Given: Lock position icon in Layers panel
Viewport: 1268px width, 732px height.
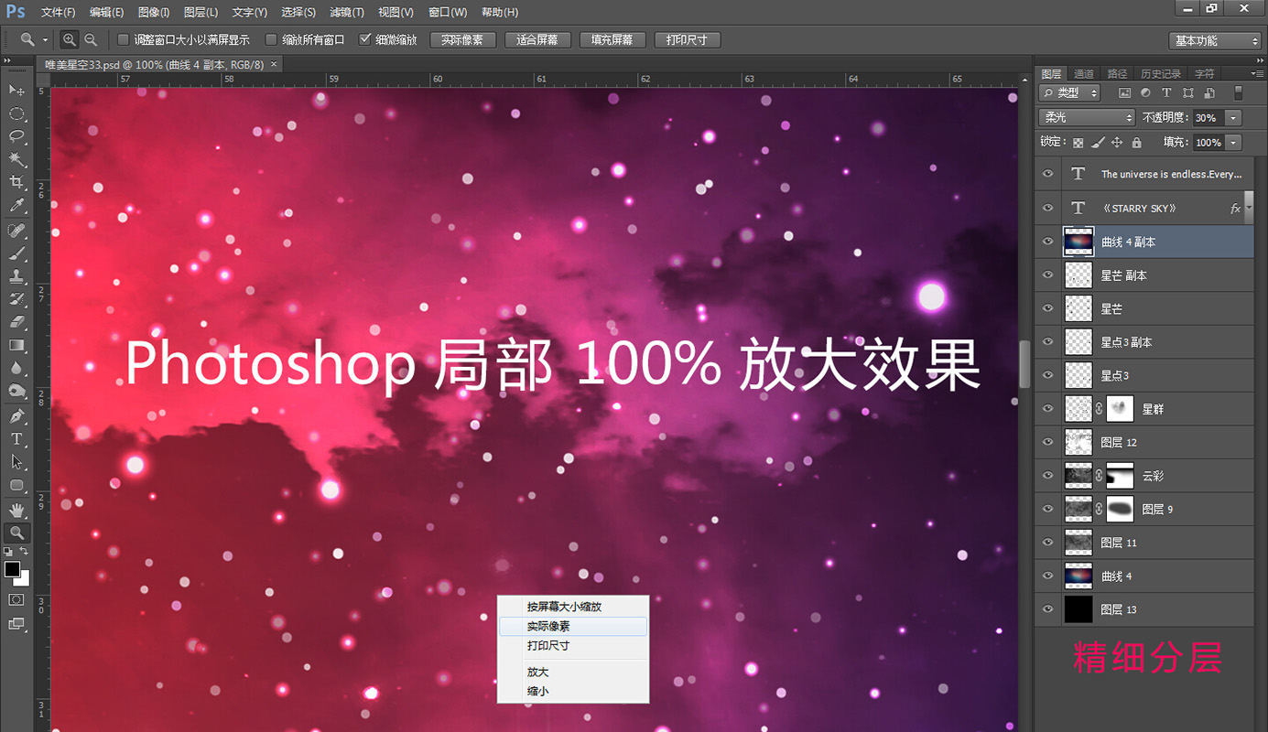Looking at the screenshot, I should coord(1117,143).
